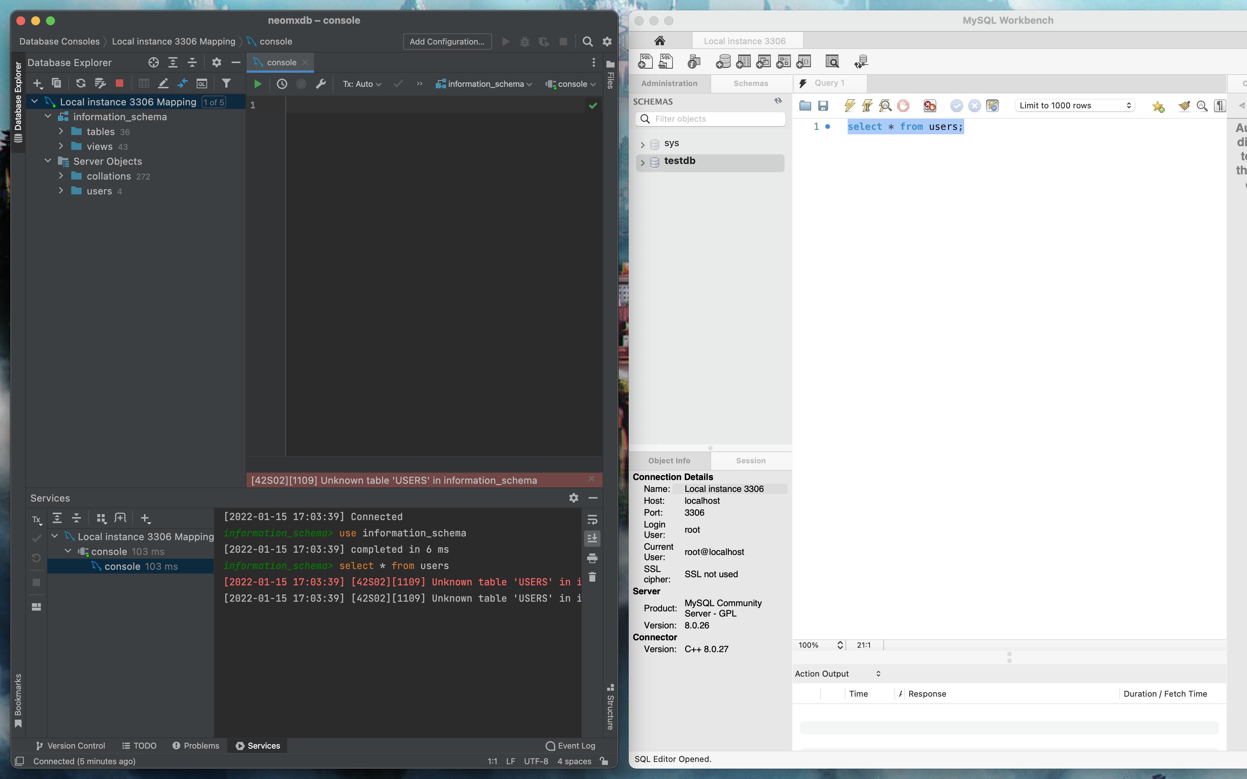Dismiss the Unknown table 'USERS' error banner
Screen dimensions: 1247x779
(592, 479)
